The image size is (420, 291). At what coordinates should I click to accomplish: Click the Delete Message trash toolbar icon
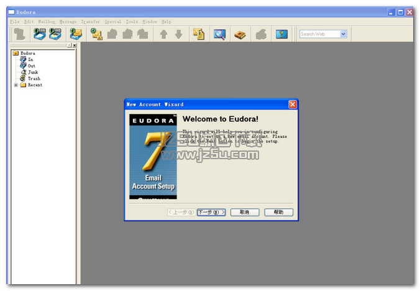point(19,34)
